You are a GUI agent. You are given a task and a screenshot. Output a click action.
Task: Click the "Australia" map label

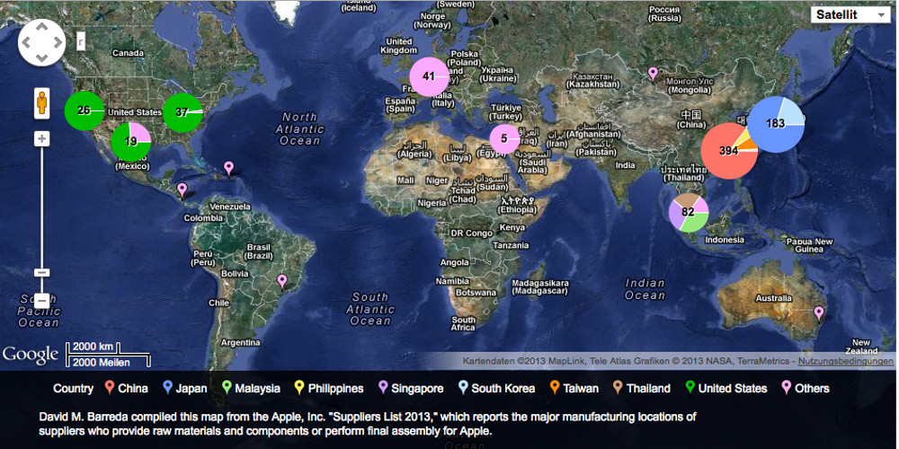point(773,298)
